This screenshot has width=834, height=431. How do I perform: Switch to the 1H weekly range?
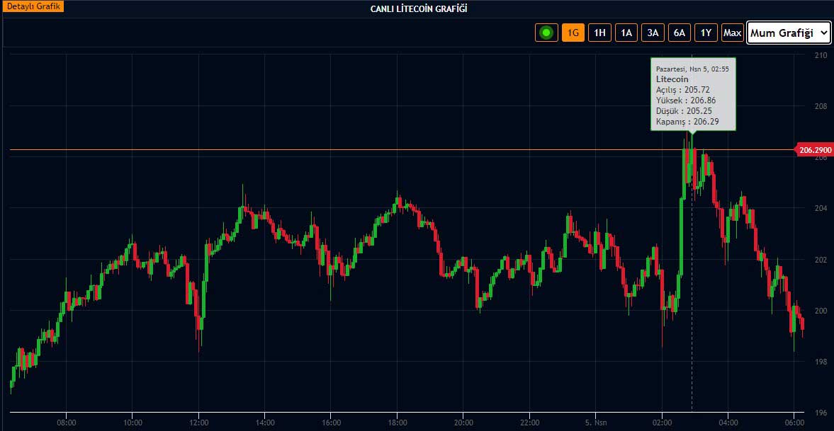click(x=599, y=33)
